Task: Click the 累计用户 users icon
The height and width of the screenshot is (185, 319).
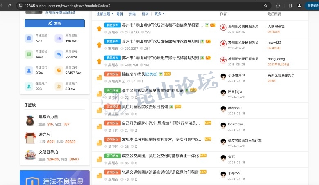Action: click(x=59, y=86)
